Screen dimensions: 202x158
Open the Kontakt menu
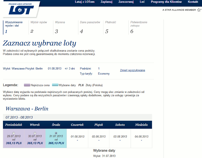[193, 2]
